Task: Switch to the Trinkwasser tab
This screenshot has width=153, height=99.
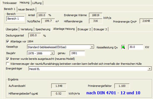Action: [x=10, y=3]
